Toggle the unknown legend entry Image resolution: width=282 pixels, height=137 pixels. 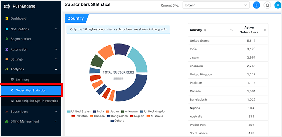click(130, 111)
